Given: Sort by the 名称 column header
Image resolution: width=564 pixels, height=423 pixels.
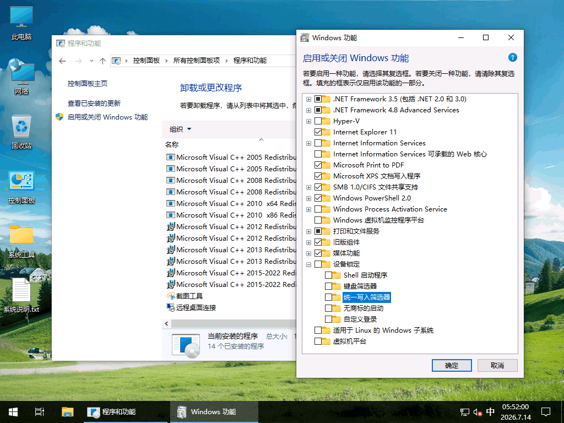Looking at the screenshot, I should [x=172, y=145].
